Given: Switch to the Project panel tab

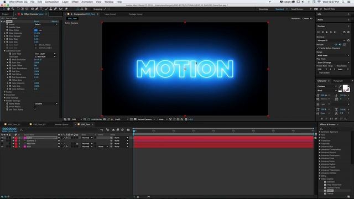Looking at the screenshot, I should tap(6, 14).
